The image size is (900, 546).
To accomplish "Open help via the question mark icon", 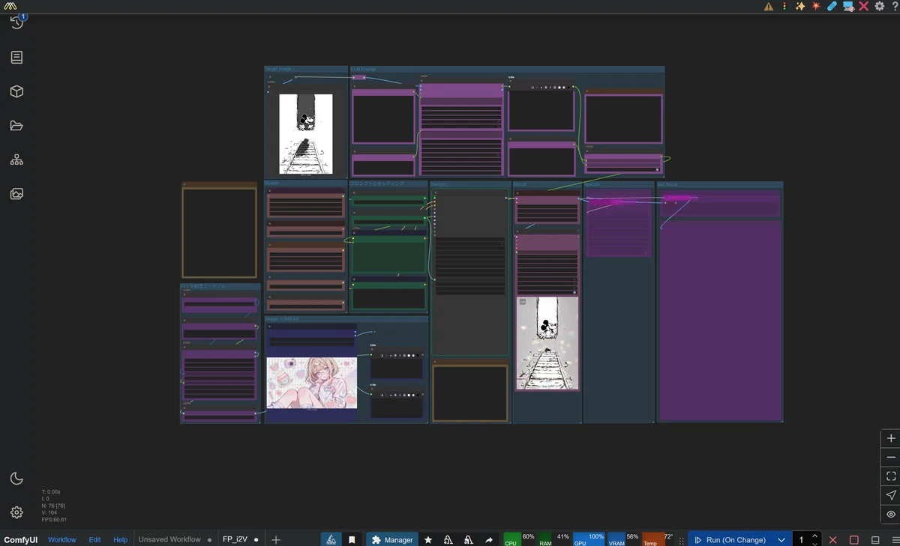I will click(x=894, y=6).
